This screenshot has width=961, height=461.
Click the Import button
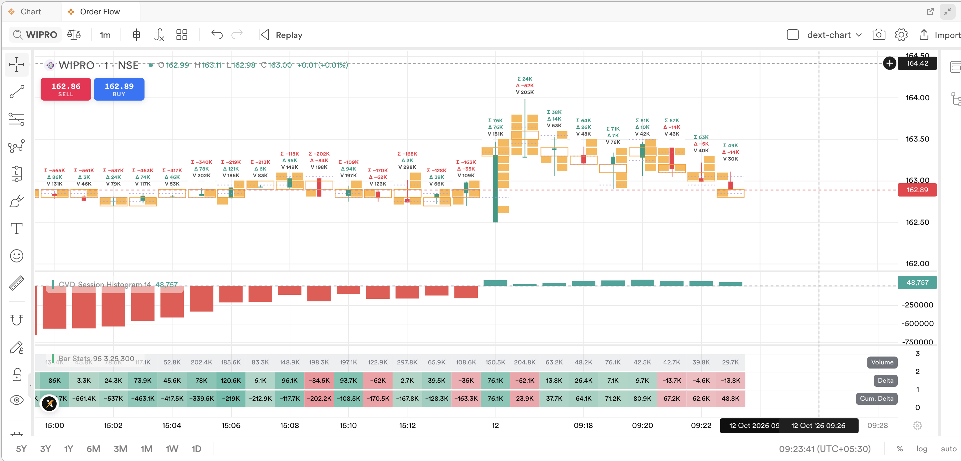tap(939, 35)
